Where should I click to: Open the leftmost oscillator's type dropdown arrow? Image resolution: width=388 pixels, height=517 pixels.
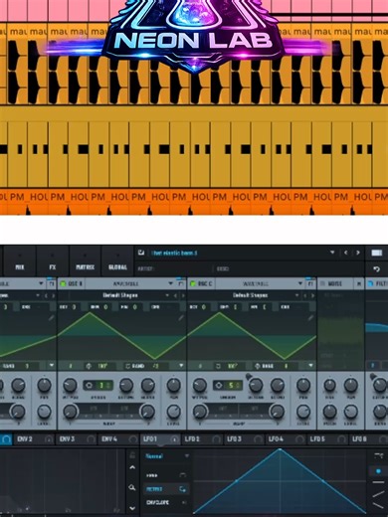click(x=41, y=283)
